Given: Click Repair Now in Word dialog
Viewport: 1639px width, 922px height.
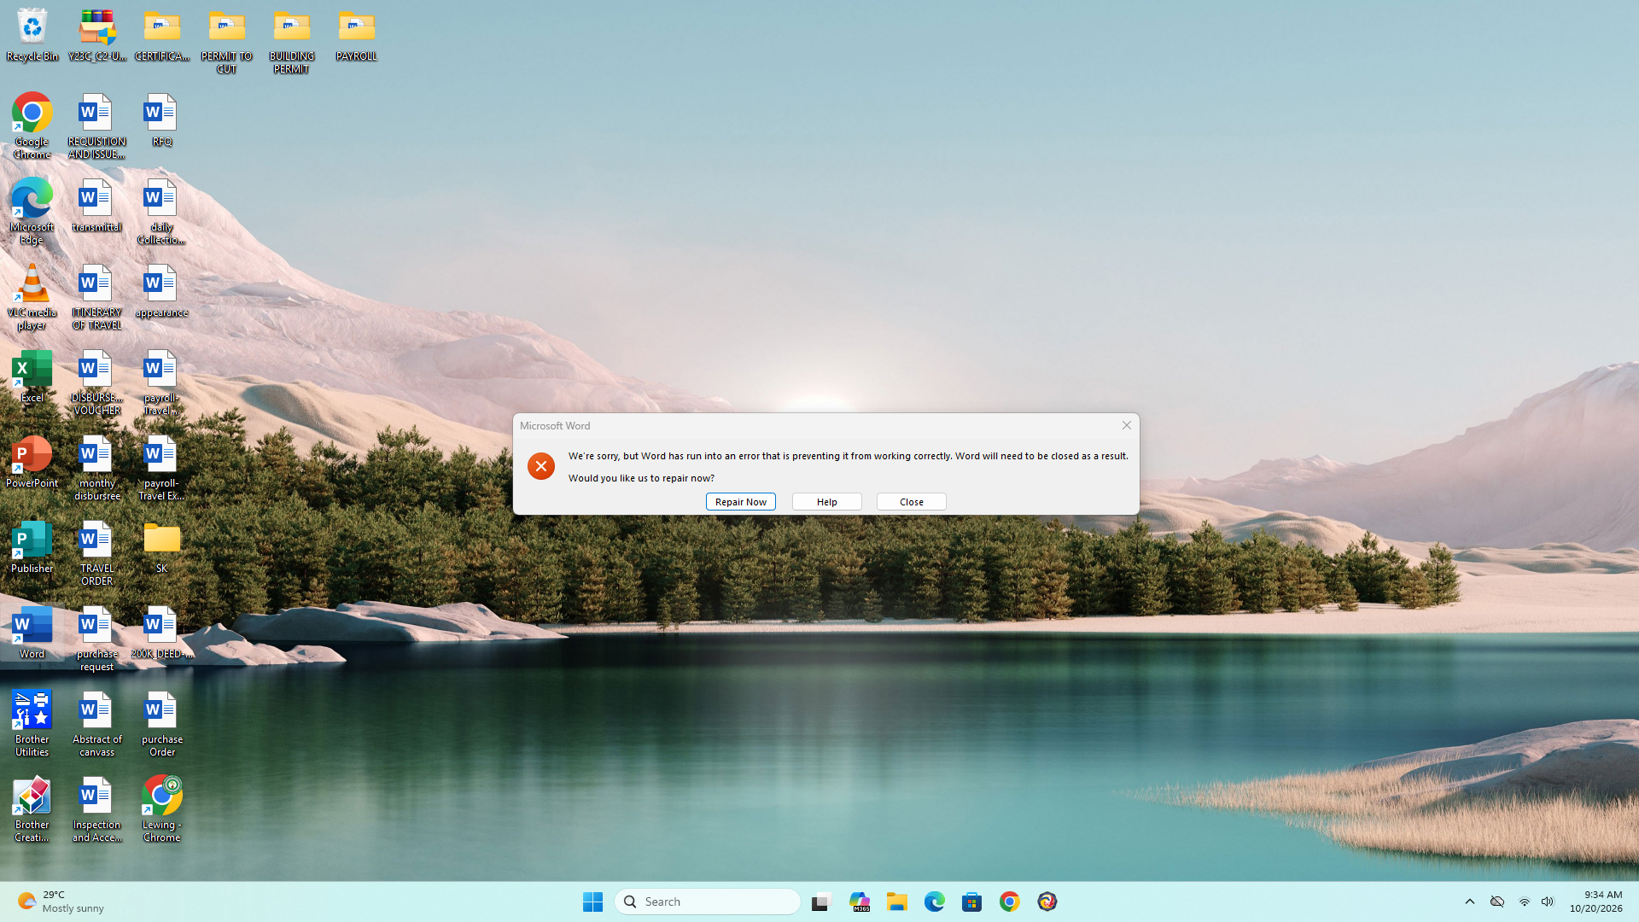Looking at the screenshot, I should point(740,502).
